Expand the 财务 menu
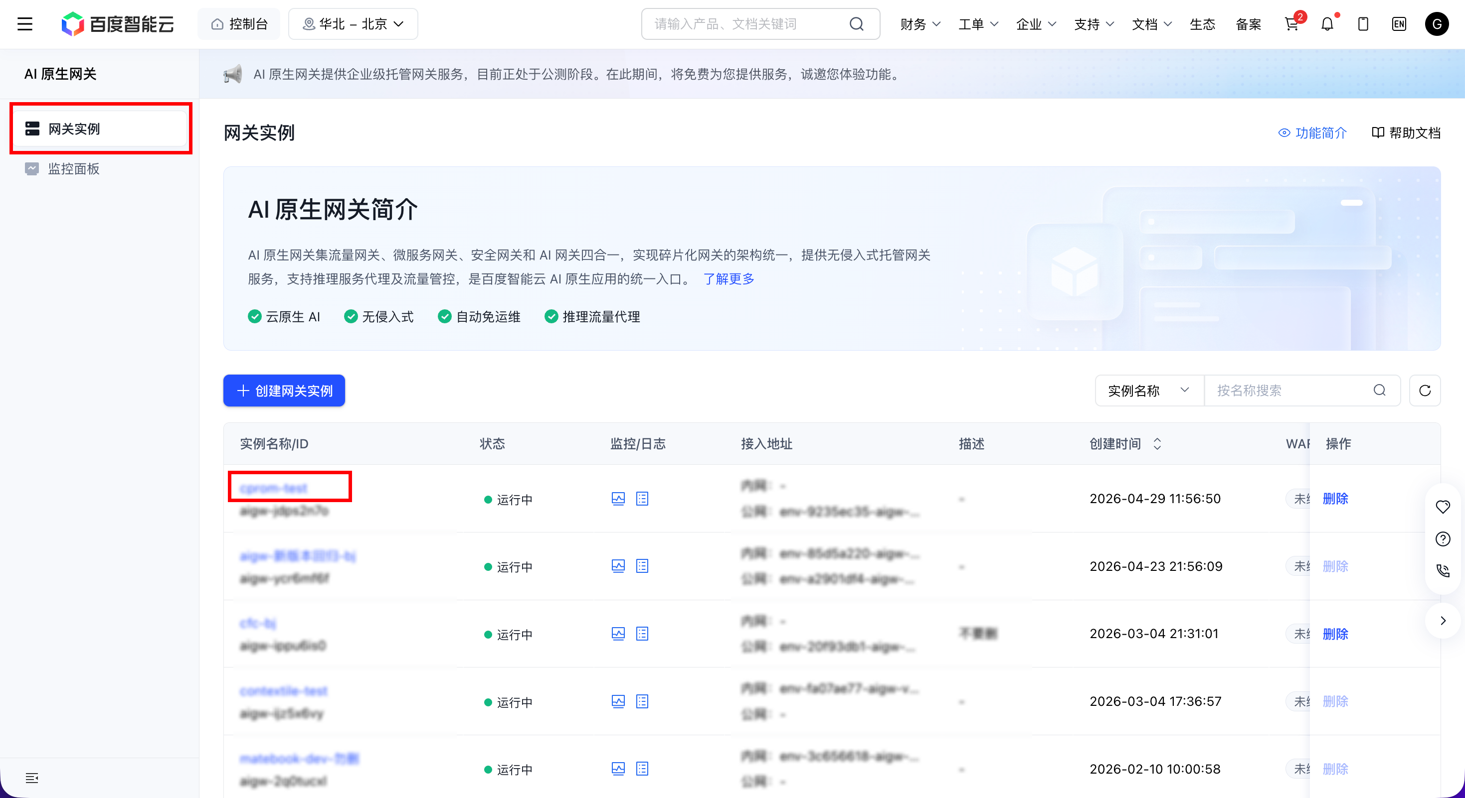Screen dimensions: 1465x798 [x=920, y=24]
